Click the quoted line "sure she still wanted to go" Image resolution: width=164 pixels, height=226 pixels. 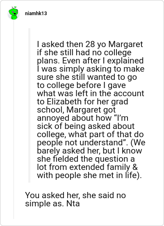(87, 77)
